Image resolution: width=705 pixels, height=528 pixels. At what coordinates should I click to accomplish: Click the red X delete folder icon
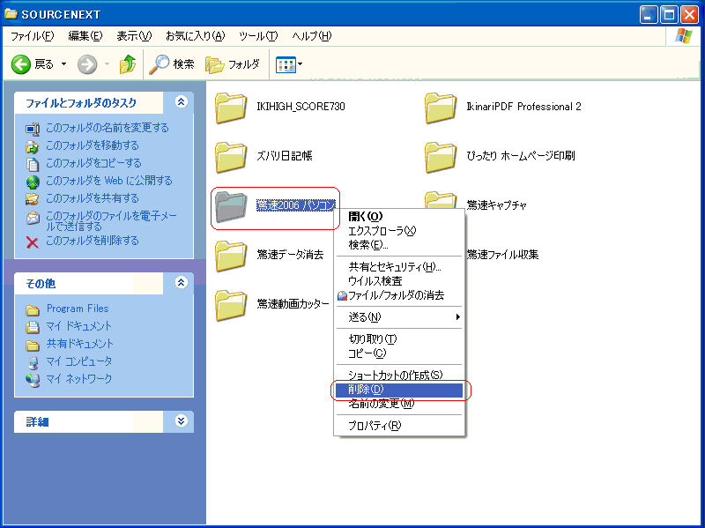33,242
